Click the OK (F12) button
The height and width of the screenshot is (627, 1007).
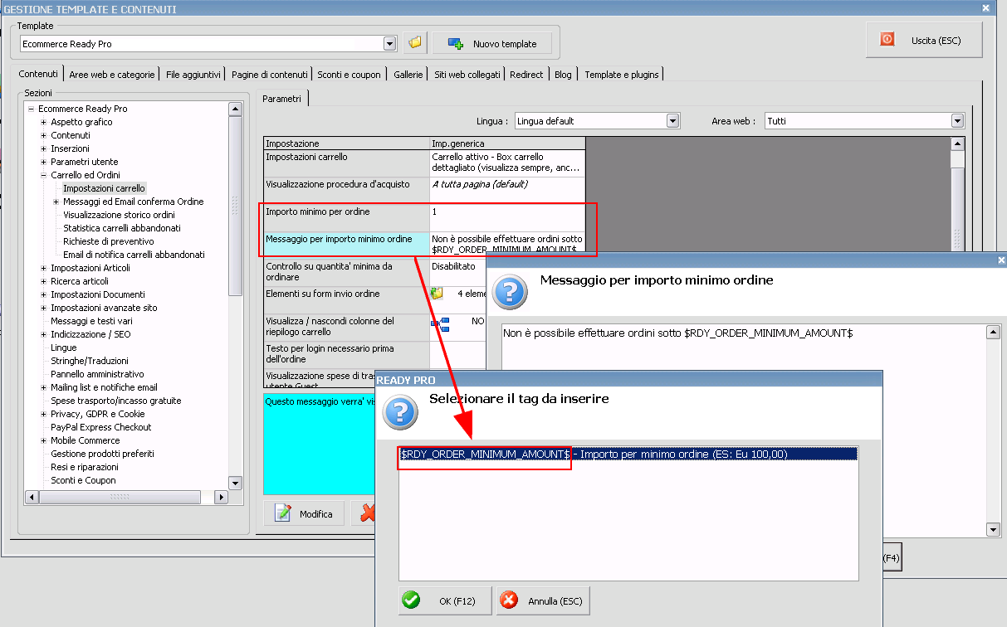tap(445, 600)
